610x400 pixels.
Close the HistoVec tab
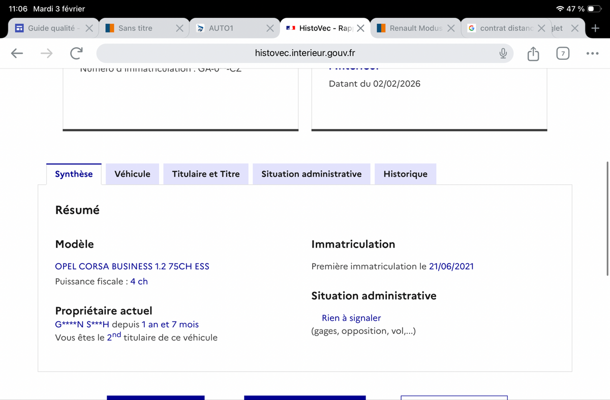pos(360,28)
